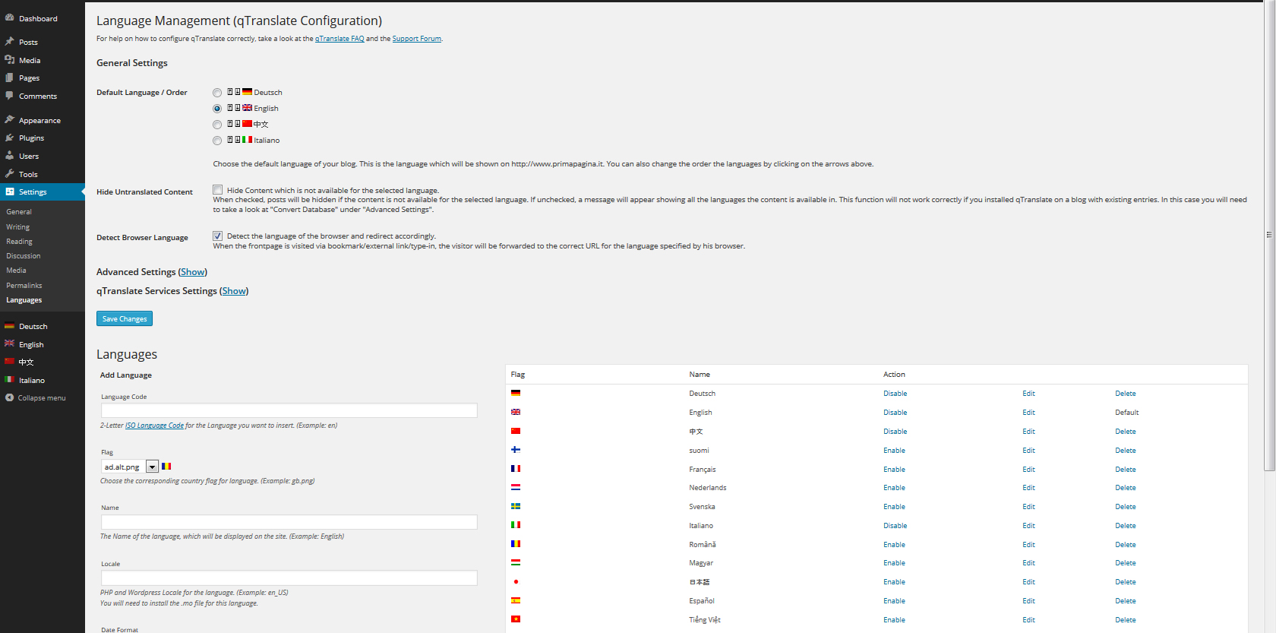This screenshot has height=633, width=1276.
Task: Click the Appearance paintbrush icon
Action: pyautogui.click(x=10, y=120)
